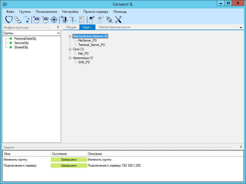Open the Помощь menu
The image size is (246, 184).
click(120, 12)
